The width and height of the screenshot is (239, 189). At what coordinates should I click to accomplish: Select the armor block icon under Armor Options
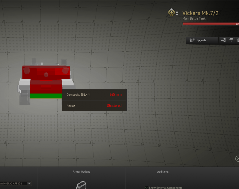81,185
